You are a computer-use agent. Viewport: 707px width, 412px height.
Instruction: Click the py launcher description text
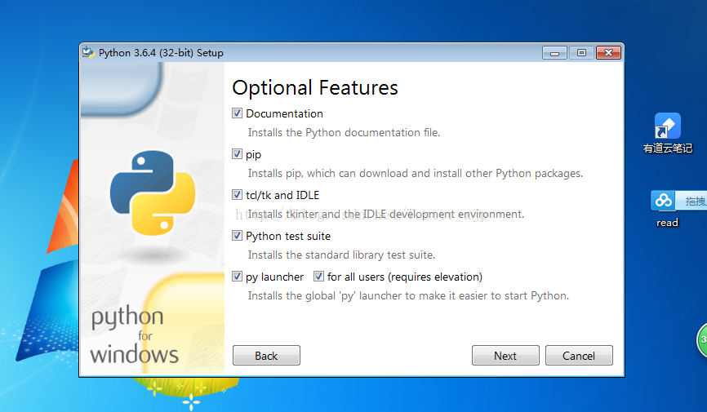408,295
